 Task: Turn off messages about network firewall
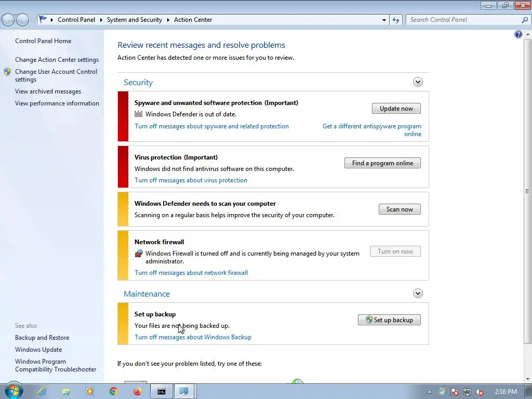191,273
